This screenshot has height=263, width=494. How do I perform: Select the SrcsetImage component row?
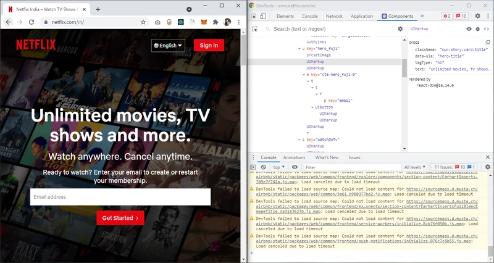[x=319, y=55]
